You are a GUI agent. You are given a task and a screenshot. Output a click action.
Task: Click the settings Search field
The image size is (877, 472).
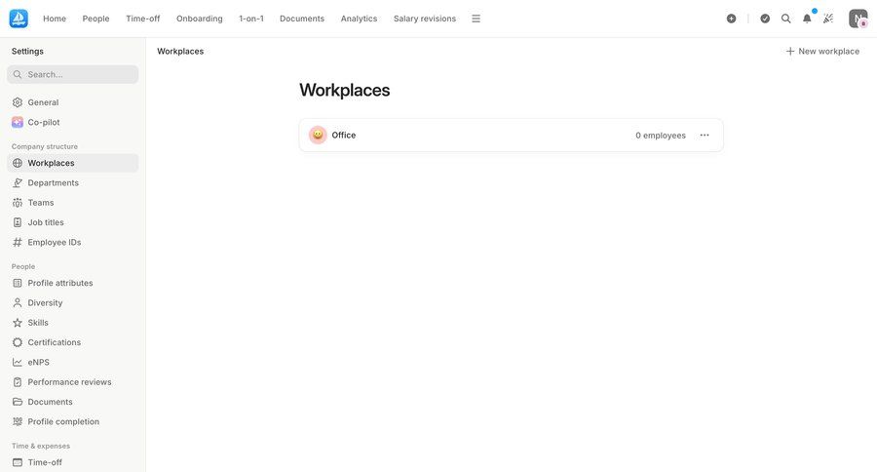(x=73, y=74)
